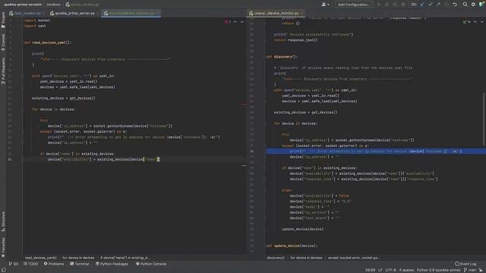Click the right editor vertical scrollbar

pos(484,119)
